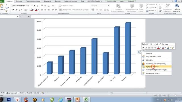Viewport: 182px width, 102px height.
Task: Click the ribbon increase font size icon
Action: click(x=35, y=6)
